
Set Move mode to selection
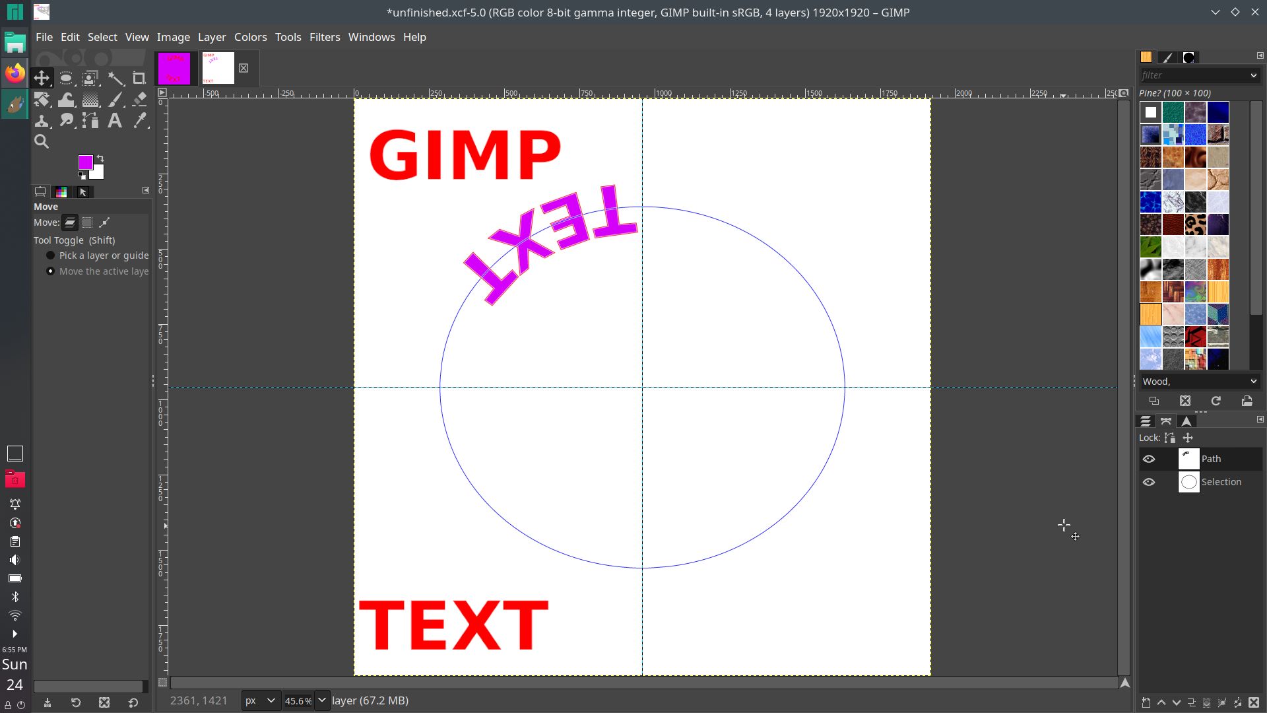87,222
